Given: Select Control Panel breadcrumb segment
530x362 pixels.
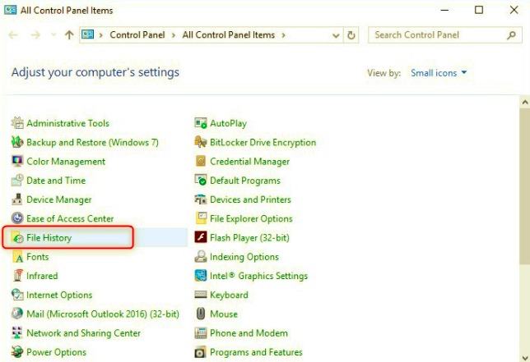Looking at the screenshot, I should (137, 35).
